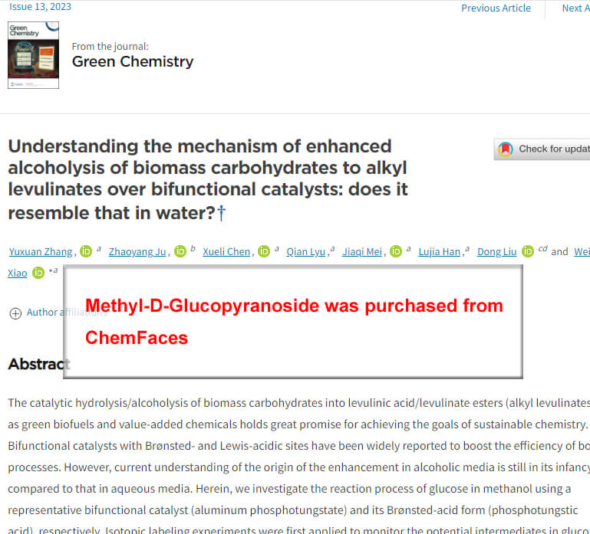Open Qian Lyu author link
The width and height of the screenshot is (590, 534).
coord(306,251)
